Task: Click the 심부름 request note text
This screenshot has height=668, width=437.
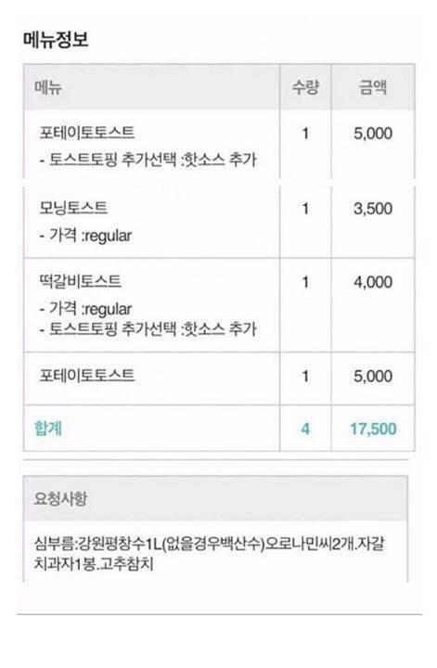Action: [210, 554]
